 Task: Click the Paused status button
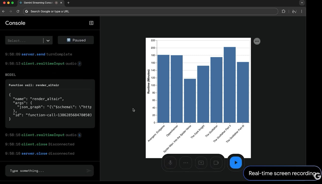(76, 40)
